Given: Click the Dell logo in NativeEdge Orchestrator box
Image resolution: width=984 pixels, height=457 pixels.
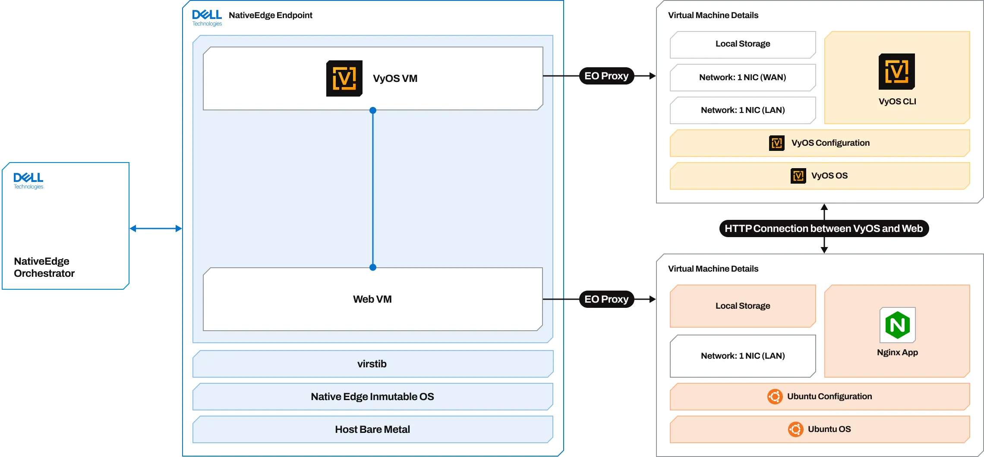Looking at the screenshot, I should pos(28,181).
